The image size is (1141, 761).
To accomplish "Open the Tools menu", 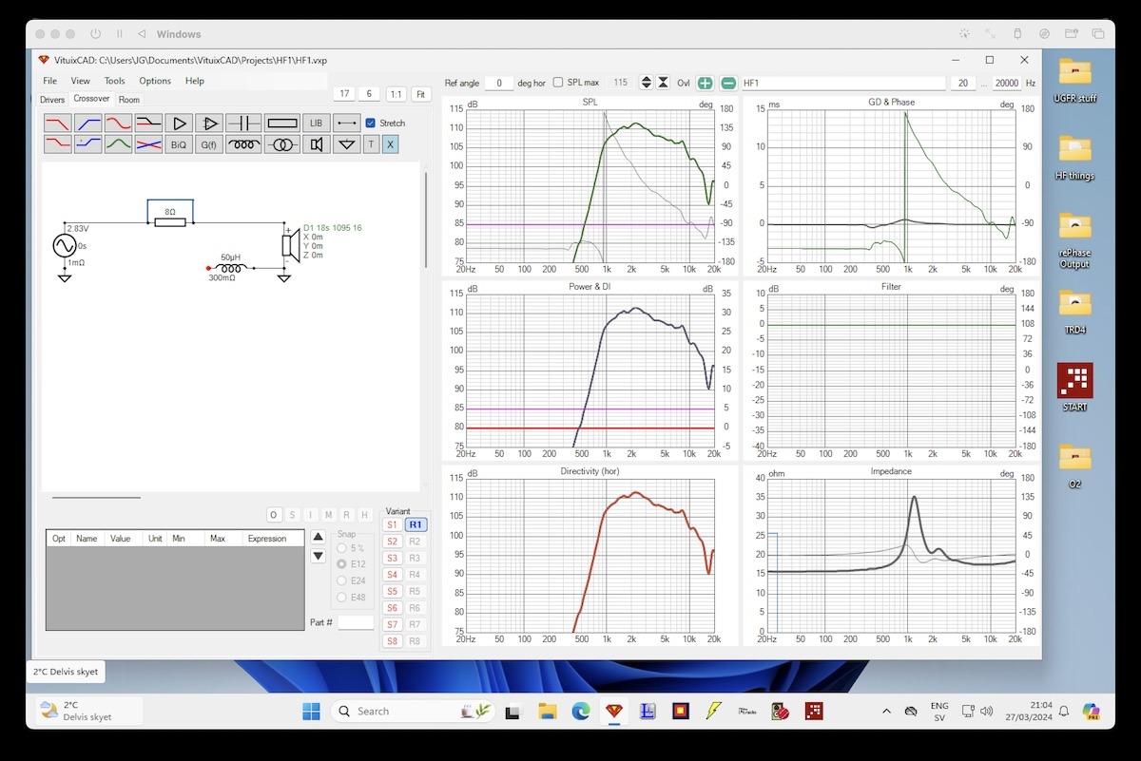I will [x=114, y=81].
